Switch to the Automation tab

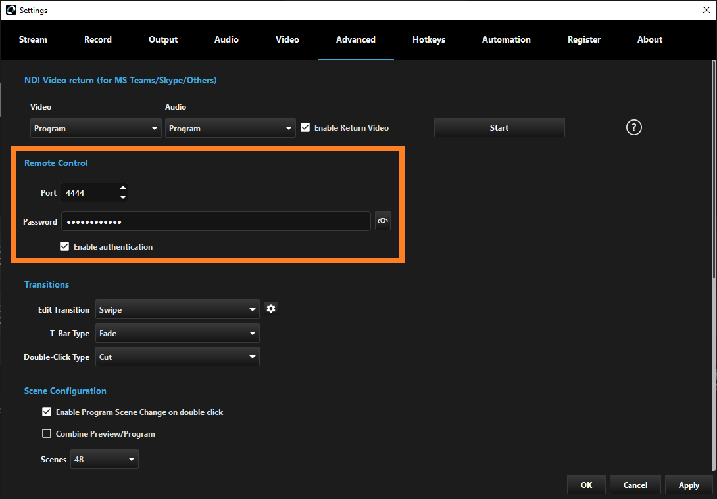tap(507, 39)
